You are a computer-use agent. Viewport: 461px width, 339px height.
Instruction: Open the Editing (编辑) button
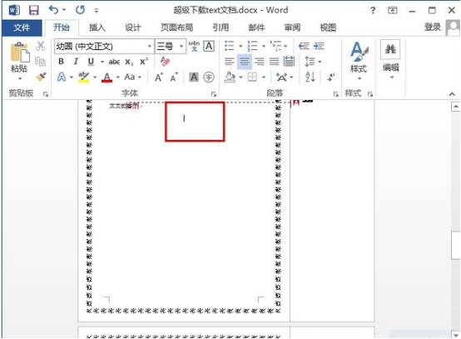coord(390,60)
